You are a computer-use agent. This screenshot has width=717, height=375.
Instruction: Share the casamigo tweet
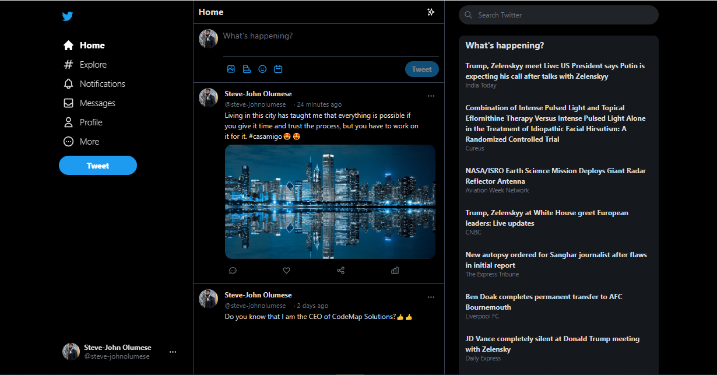(341, 271)
